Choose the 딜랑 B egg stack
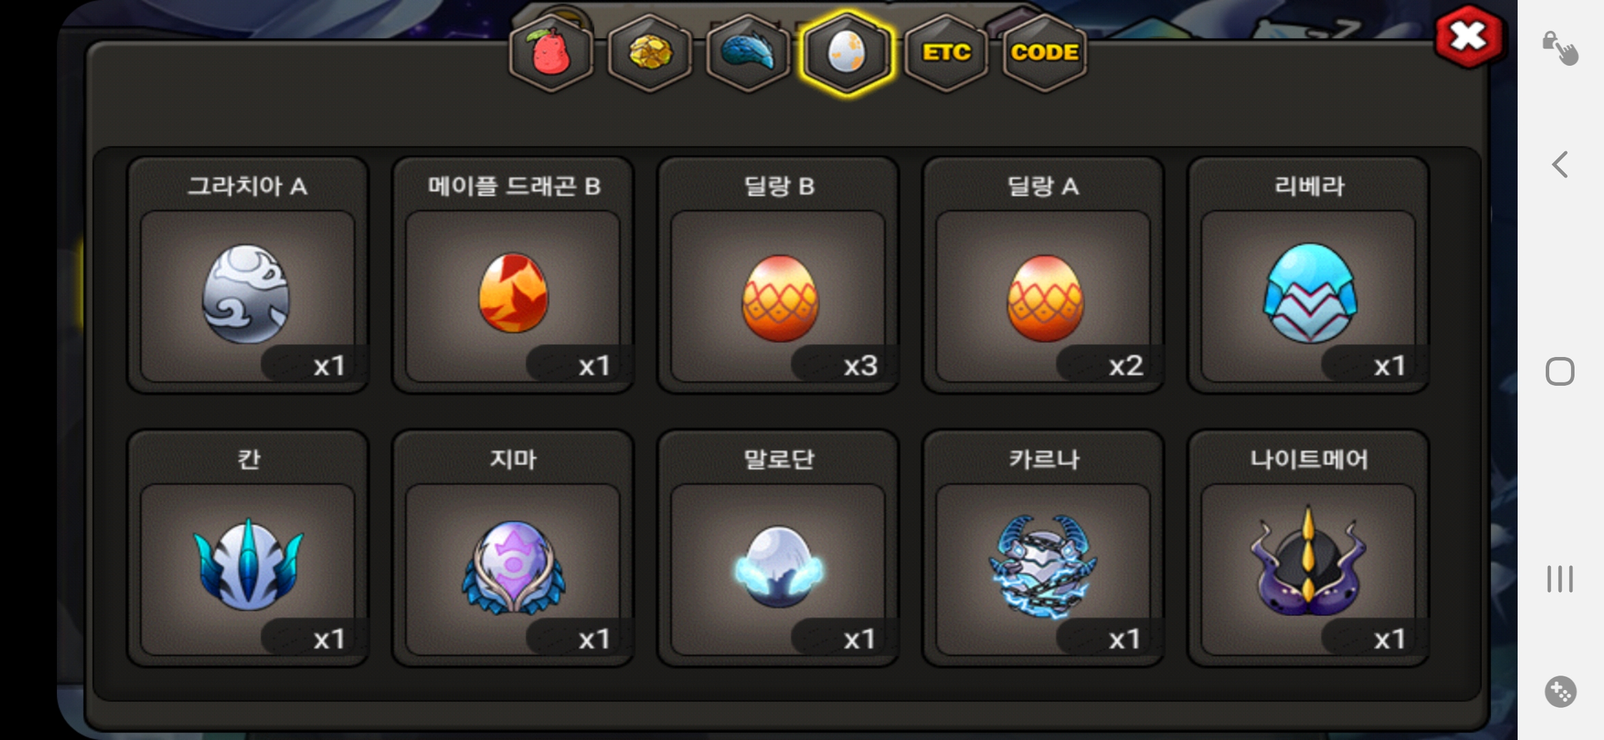 (778, 275)
